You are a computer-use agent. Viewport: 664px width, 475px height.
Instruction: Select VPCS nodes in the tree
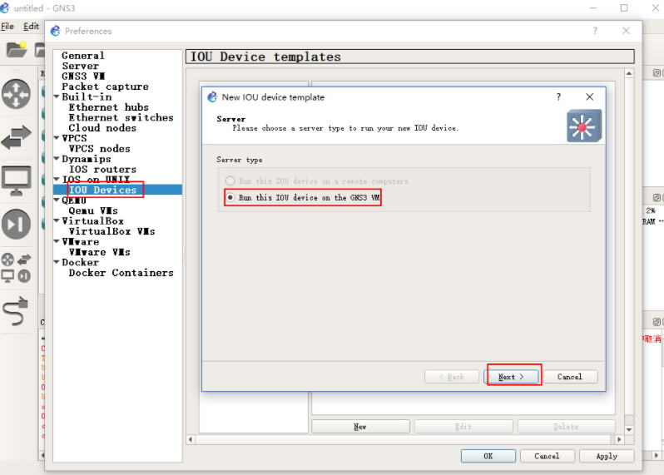coord(100,149)
